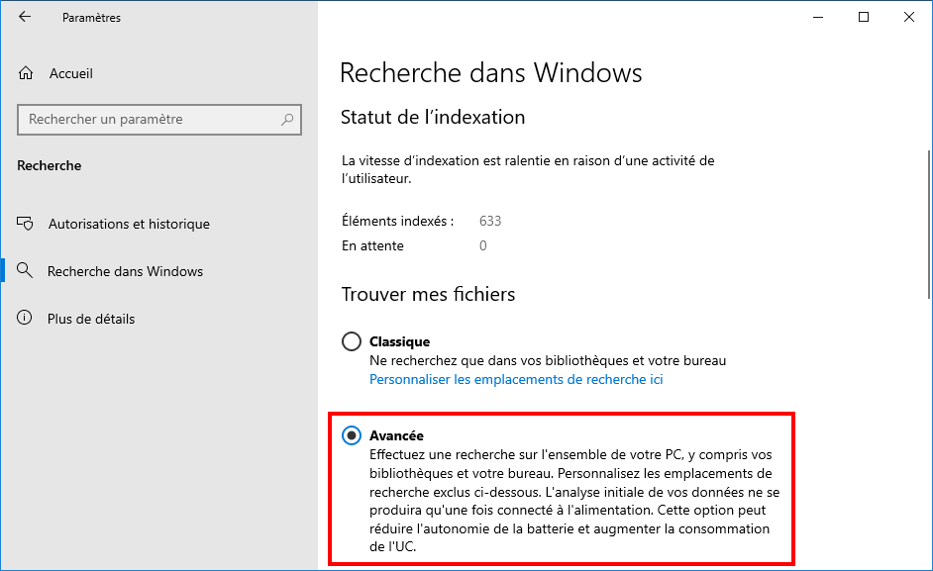Close the Paramètres window

pos(908,17)
